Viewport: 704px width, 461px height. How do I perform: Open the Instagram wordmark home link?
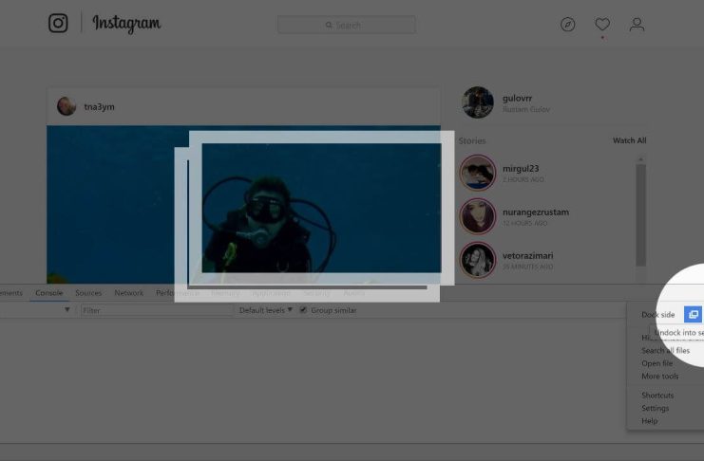126,24
